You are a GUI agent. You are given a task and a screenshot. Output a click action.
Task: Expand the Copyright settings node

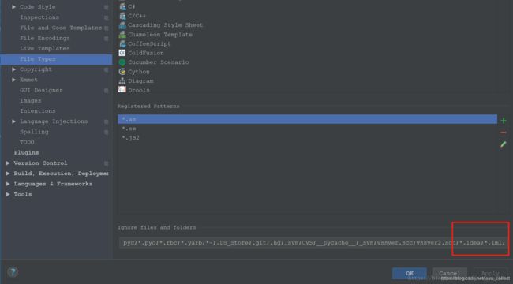13,69
